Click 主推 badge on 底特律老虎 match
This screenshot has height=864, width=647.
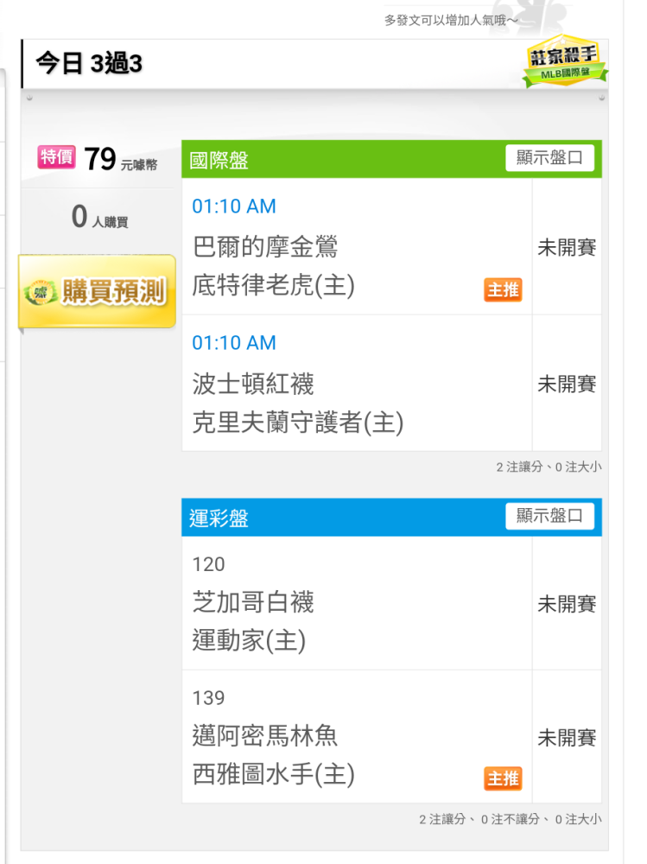point(503,289)
